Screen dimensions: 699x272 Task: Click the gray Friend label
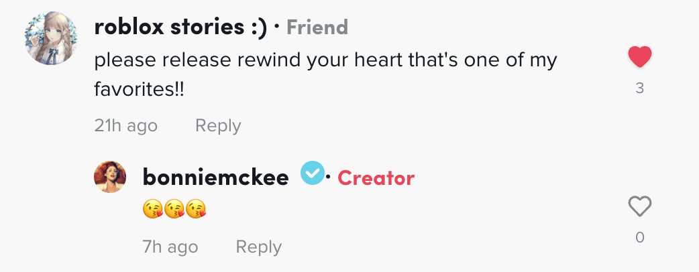pos(317,27)
